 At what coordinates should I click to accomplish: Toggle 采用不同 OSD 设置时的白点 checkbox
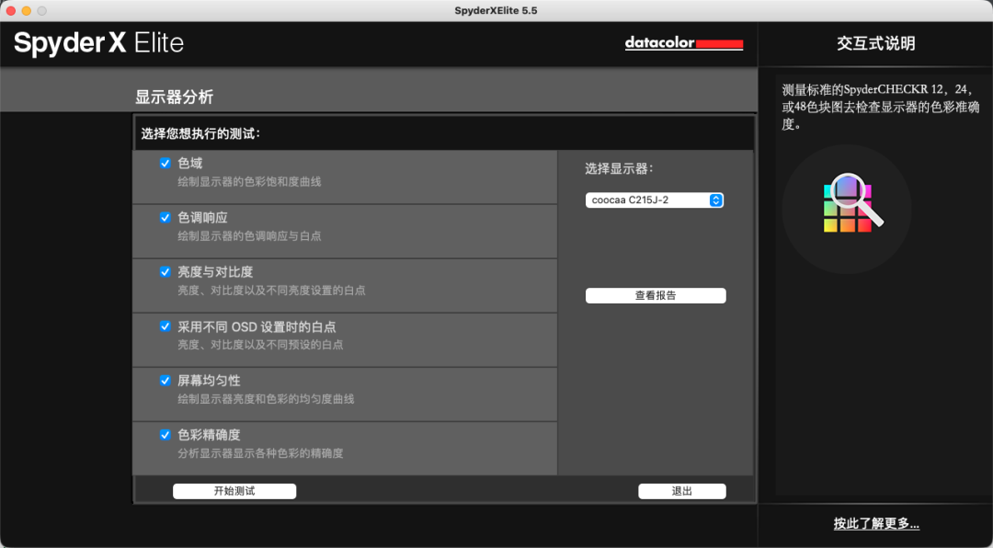[x=165, y=327]
